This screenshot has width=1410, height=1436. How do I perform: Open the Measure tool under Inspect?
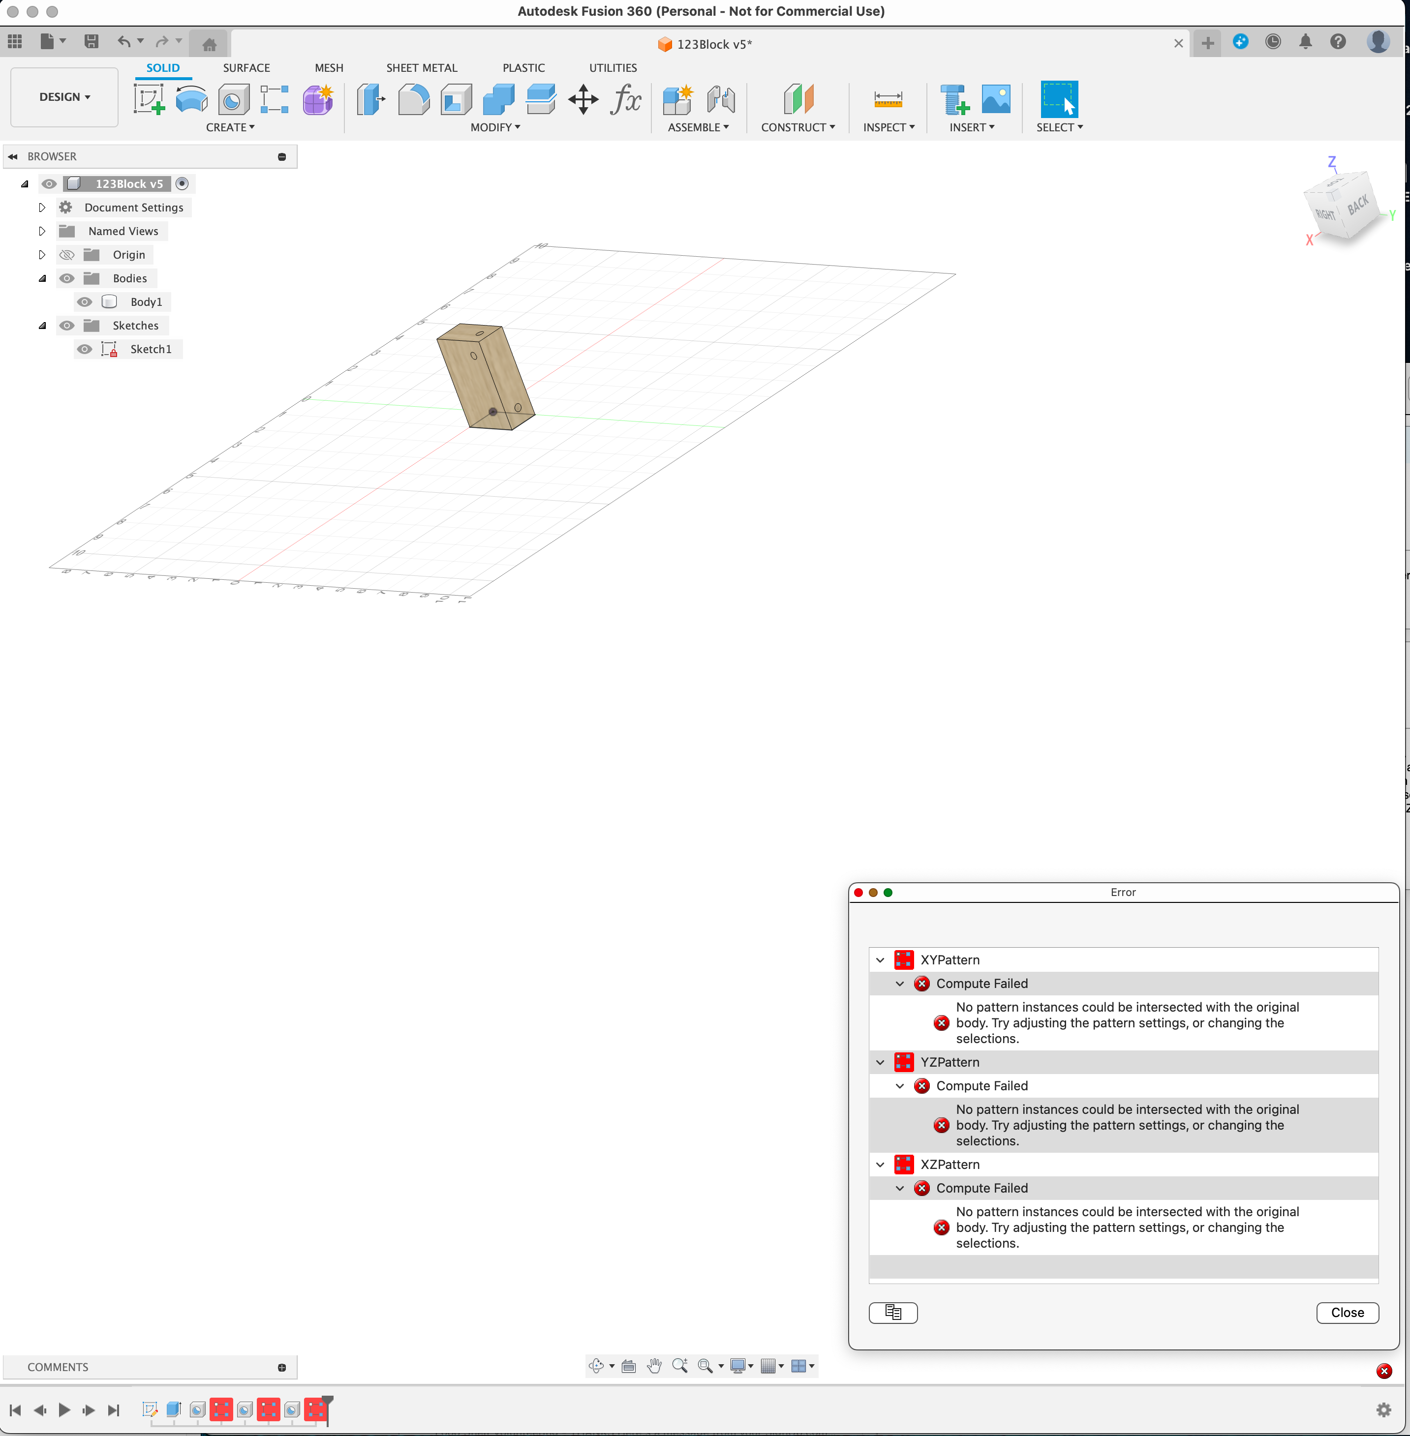tap(887, 99)
